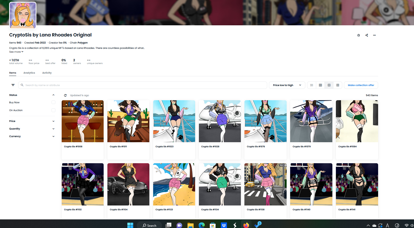Click the refresh items icon
The width and height of the screenshot is (414, 228).
[65, 95]
